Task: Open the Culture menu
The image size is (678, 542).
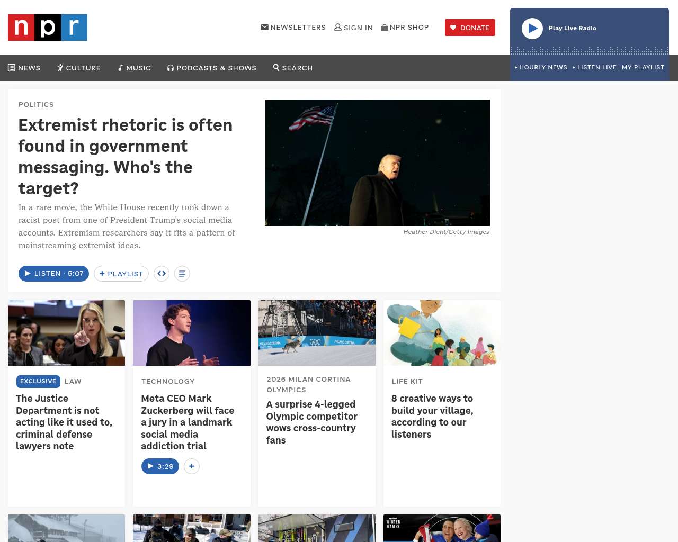Action: pos(79,68)
